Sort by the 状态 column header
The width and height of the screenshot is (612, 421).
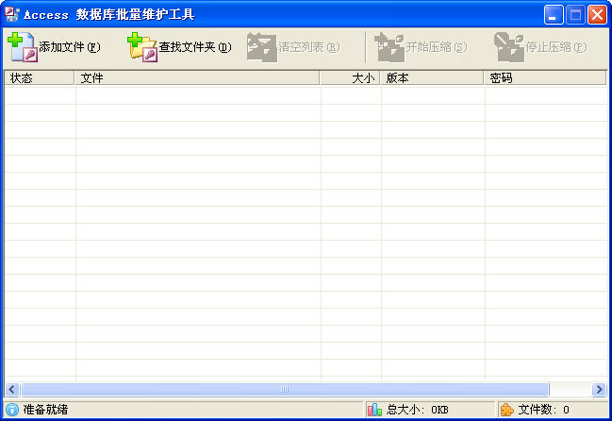point(40,78)
